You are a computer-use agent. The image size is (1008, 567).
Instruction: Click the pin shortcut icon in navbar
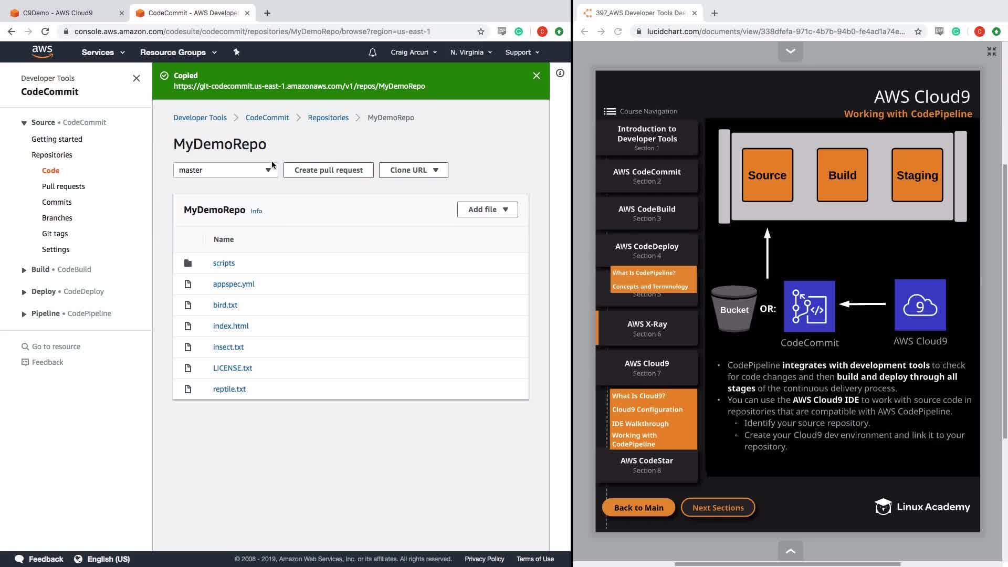tap(236, 52)
